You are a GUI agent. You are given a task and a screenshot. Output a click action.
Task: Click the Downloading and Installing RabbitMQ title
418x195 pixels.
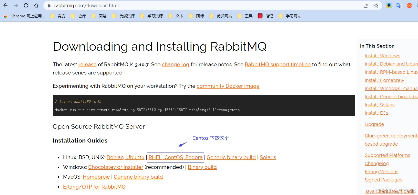(160, 47)
